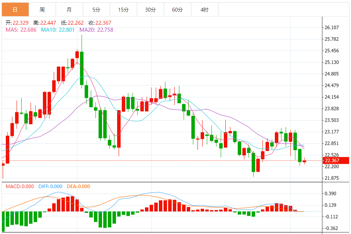Click the MA20: 22.758 legend label

[x=97, y=30]
